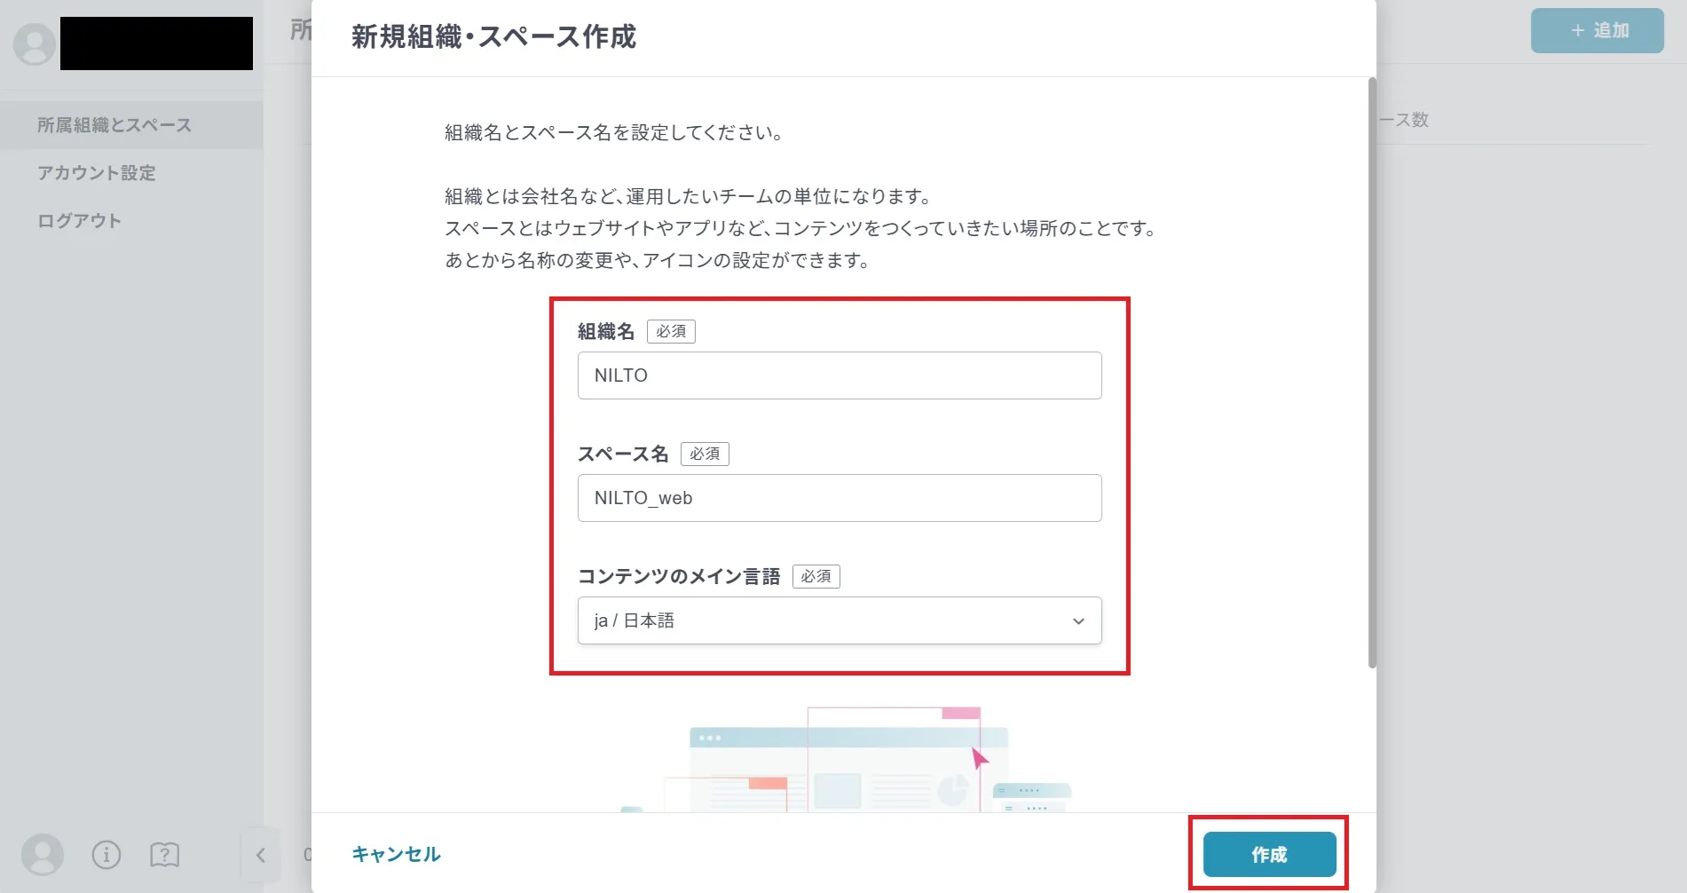The image size is (1687, 893).
Task: Click the browser illustration below the form
Action: (846, 760)
